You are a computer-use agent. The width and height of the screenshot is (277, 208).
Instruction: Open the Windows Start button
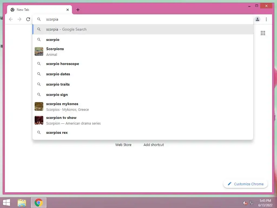tap(6, 203)
